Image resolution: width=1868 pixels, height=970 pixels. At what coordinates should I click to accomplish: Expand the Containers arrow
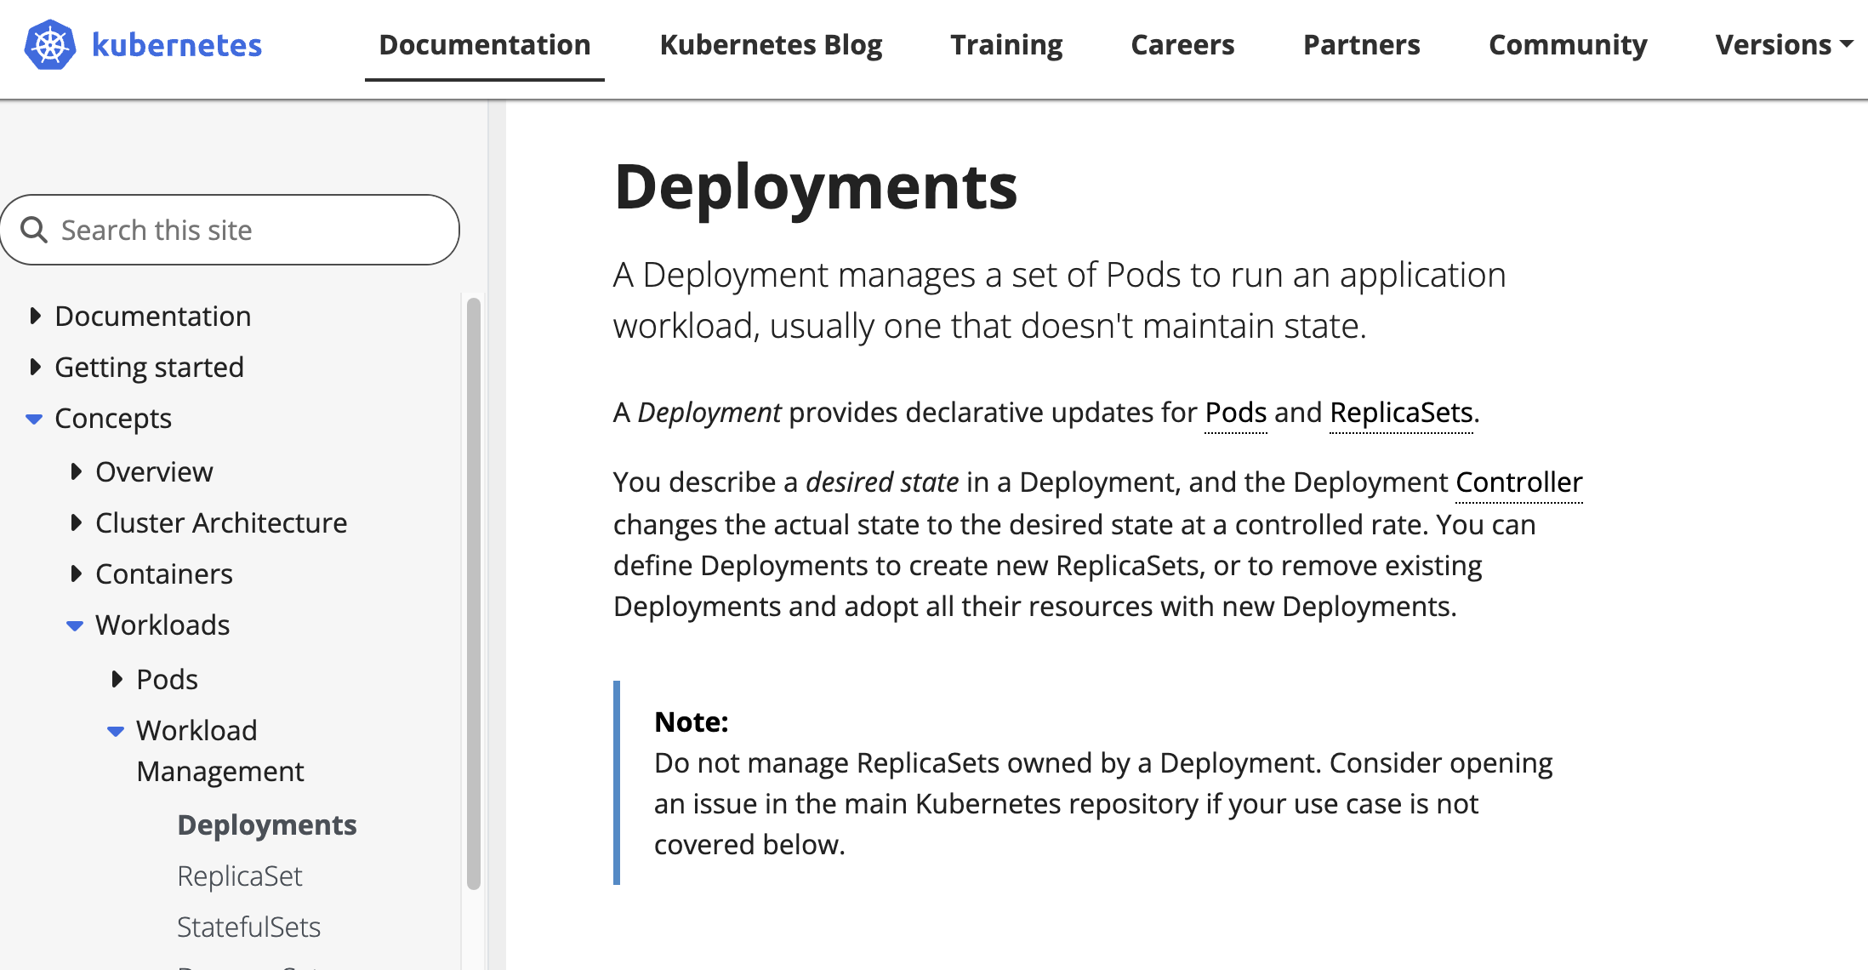pyautogui.click(x=76, y=573)
